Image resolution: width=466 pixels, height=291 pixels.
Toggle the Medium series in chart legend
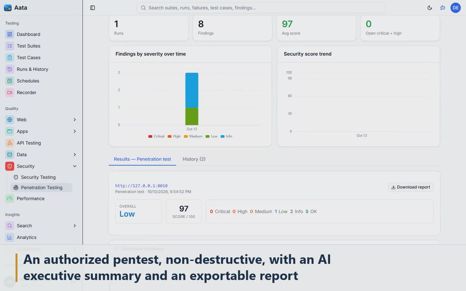click(x=193, y=136)
